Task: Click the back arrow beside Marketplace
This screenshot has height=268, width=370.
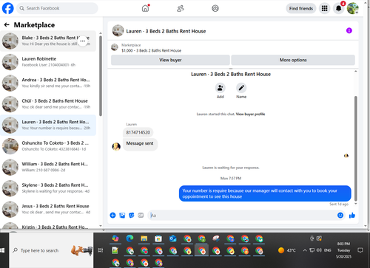Action: [7, 24]
